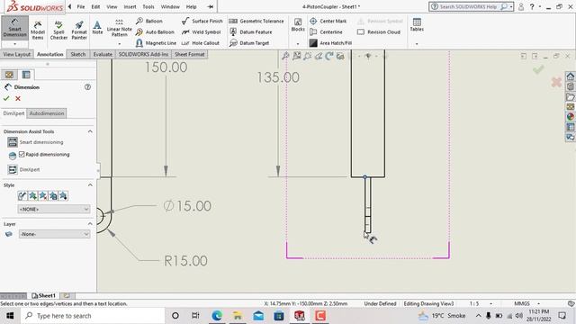This screenshot has width=576, height=324.
Task: Open the Tools menu
Action: [148, 6]
